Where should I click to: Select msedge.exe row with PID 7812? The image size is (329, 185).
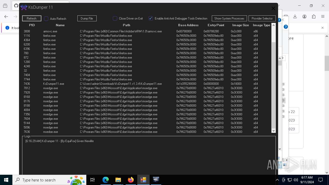pyautogui.click(x=147, y=88)
